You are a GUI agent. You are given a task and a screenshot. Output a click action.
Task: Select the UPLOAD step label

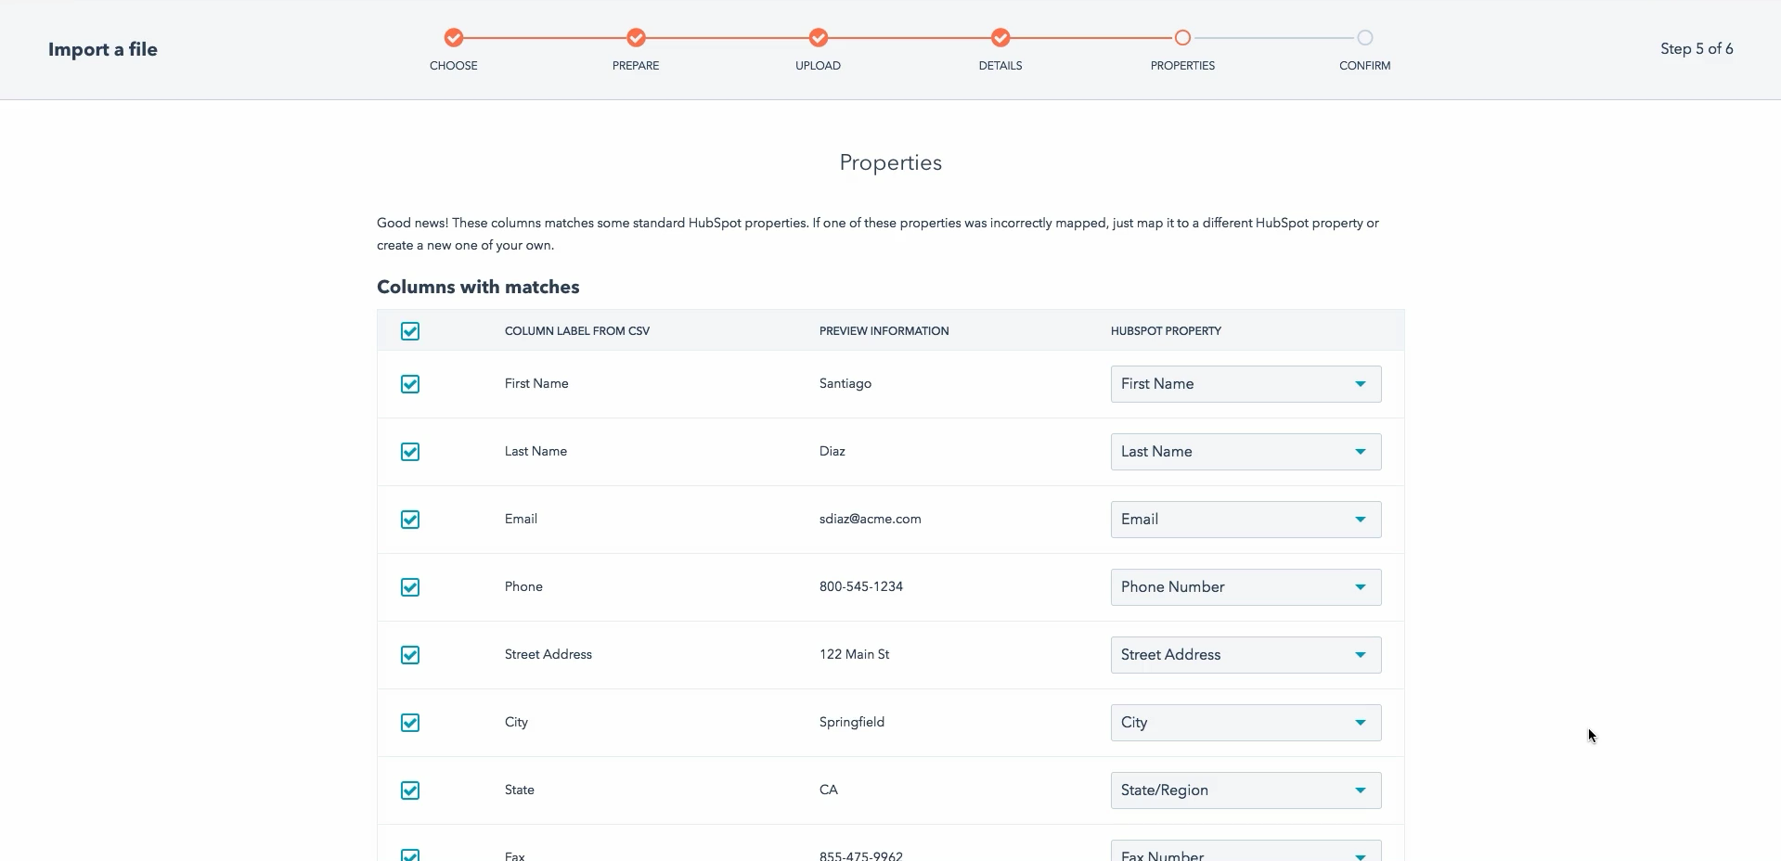tap(818, 66)
